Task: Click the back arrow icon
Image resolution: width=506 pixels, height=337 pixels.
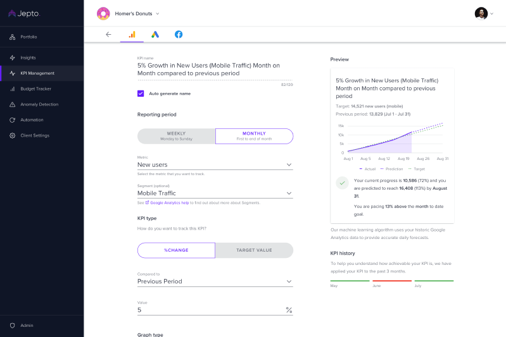Action: click(x=108, y=34)
